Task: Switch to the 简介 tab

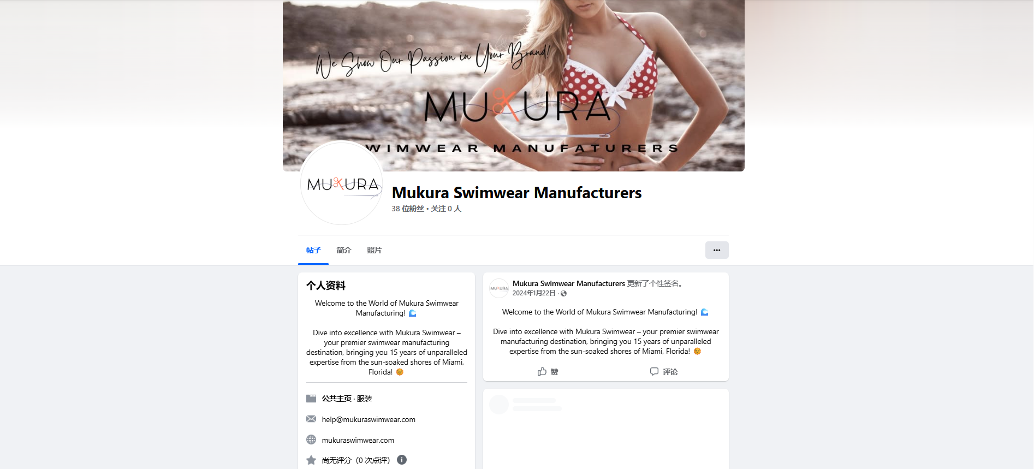Action: [344, 250]
